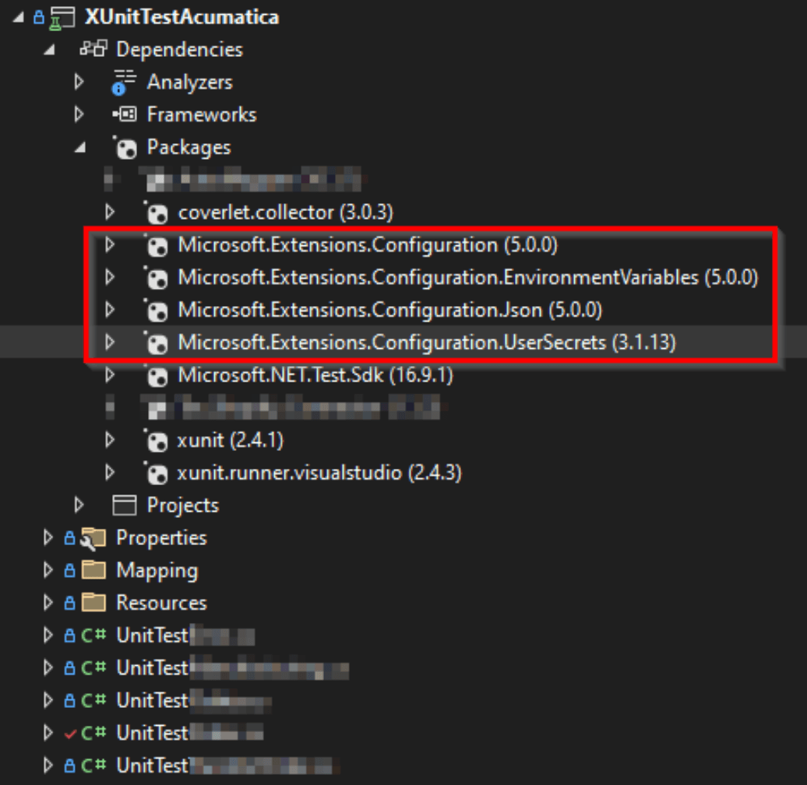Expand the Mapping folder arrow

click(48, 570)
